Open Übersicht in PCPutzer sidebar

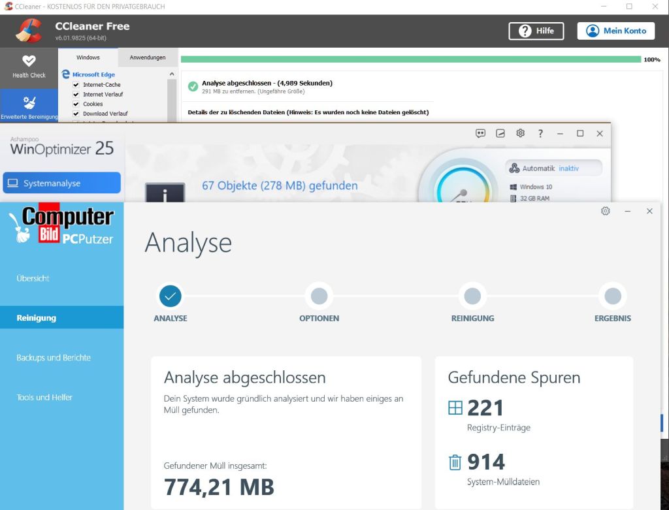tap(33, 278)
